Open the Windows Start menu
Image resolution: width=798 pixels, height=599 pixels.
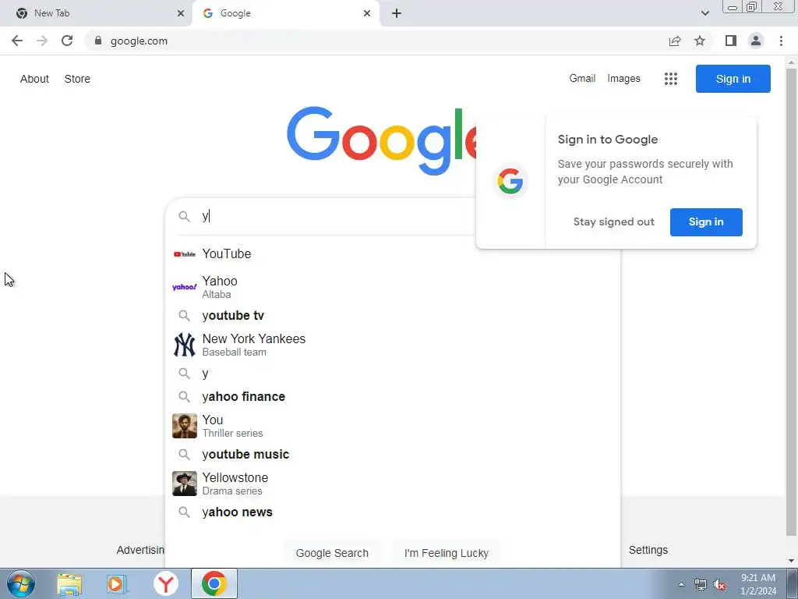pyautogui.click(x=20, y=583)
